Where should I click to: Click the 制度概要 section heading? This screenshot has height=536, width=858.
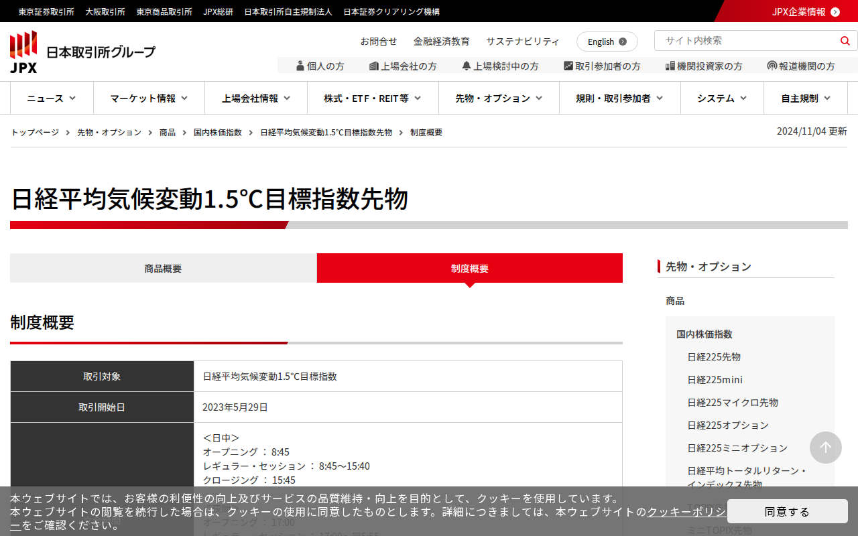(42, 322)
